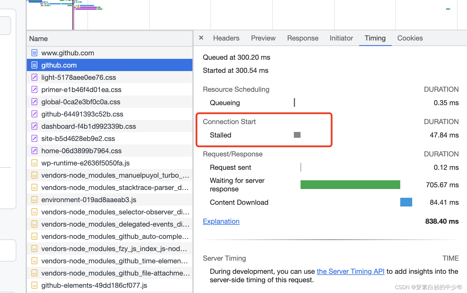This screenshot has height=293, width=467.
Task: Open the Initiator tab
Action: [x=341, y=38]
